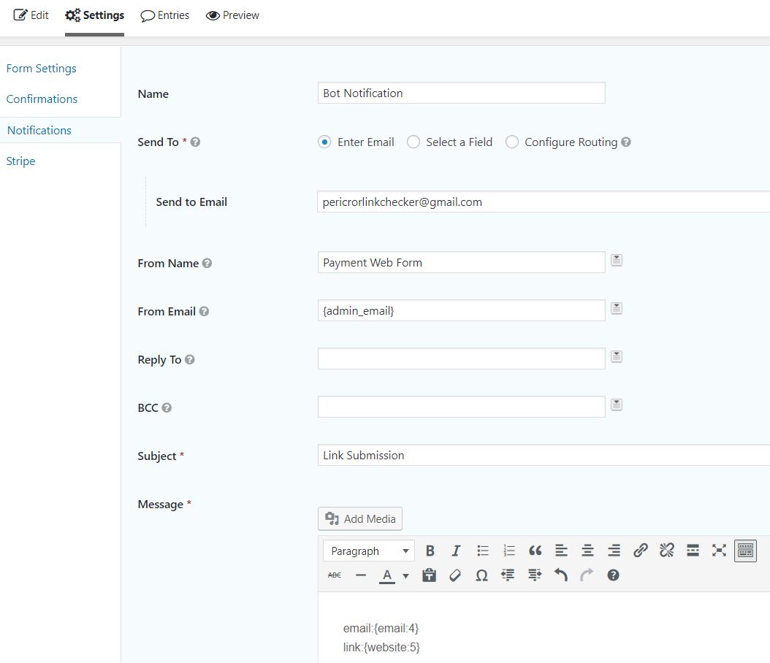Expand the text color dropdown arrow
The width and height of the screenshot is (770, 663).
pos(405,575)
